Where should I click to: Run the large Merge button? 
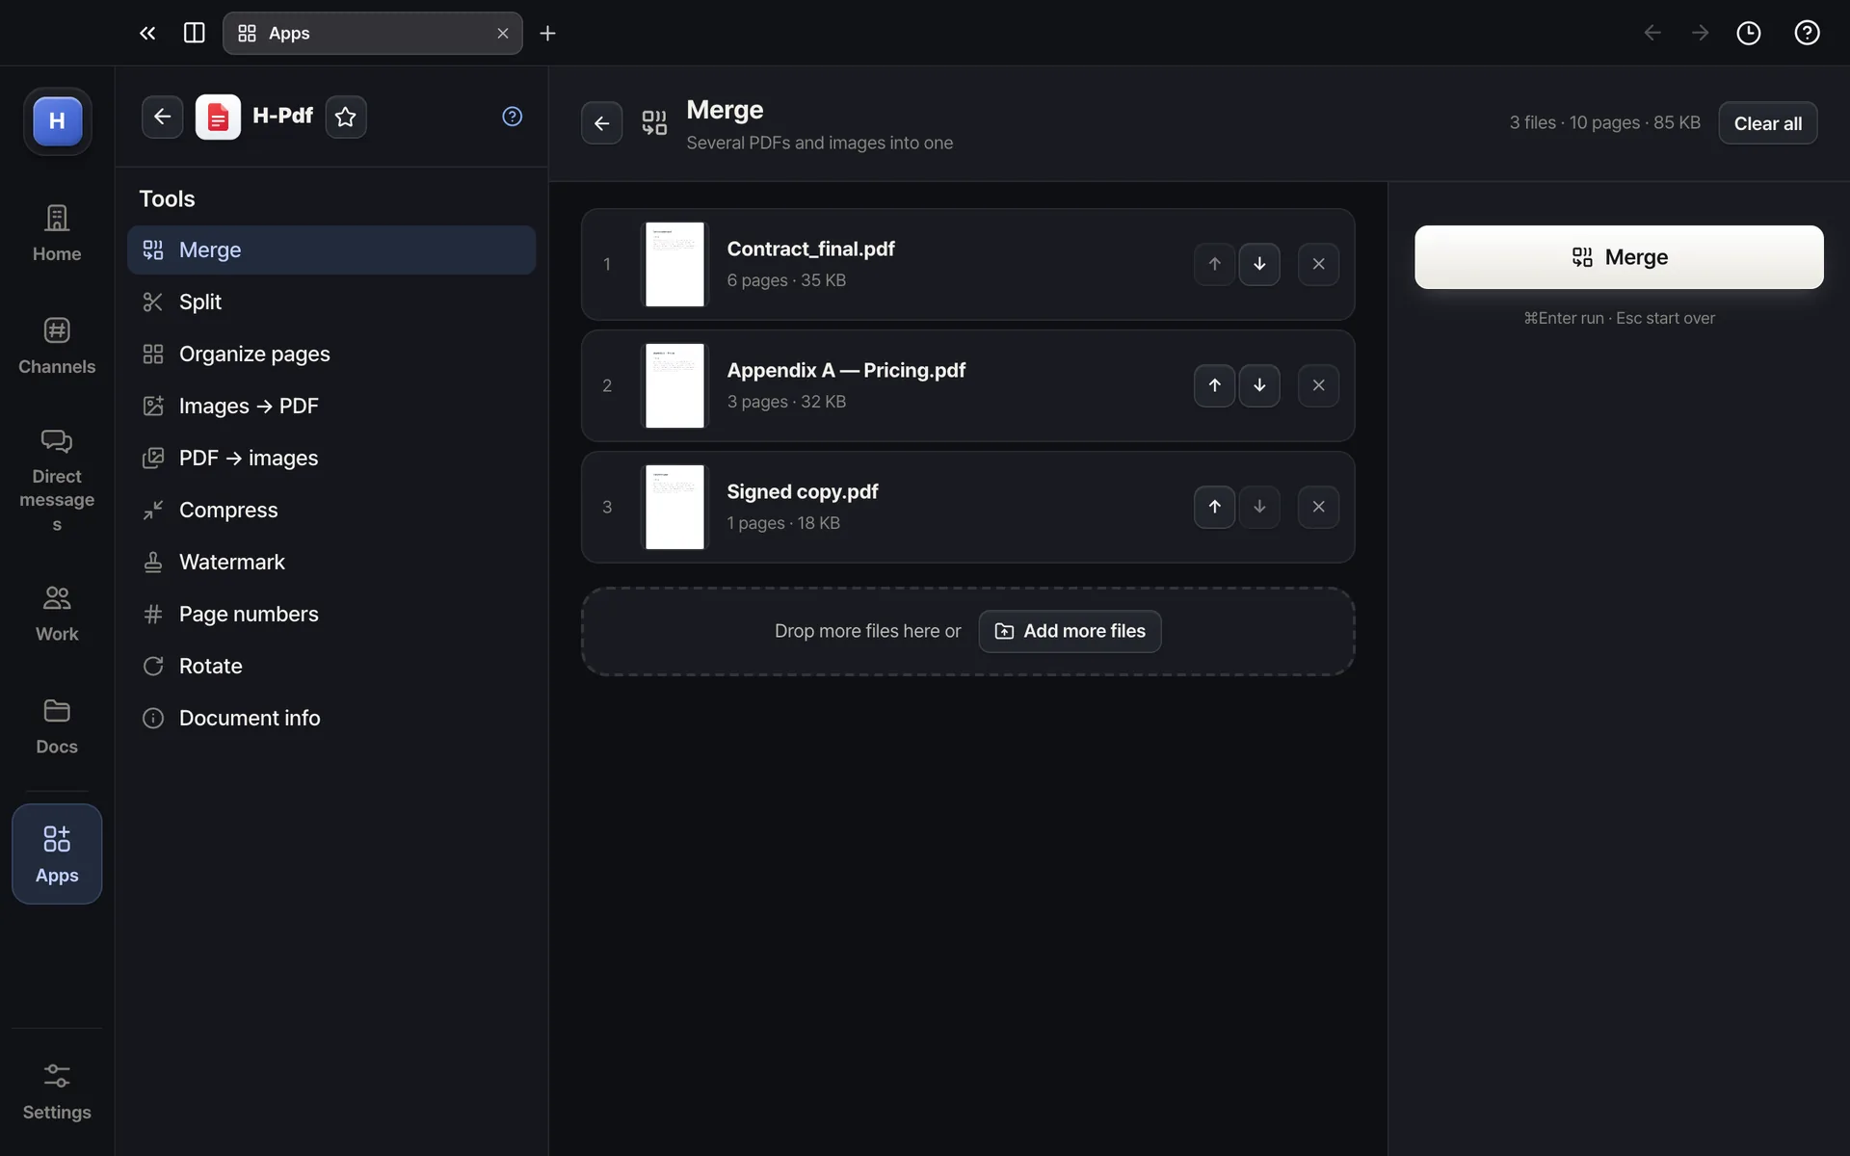point(1619,257)
